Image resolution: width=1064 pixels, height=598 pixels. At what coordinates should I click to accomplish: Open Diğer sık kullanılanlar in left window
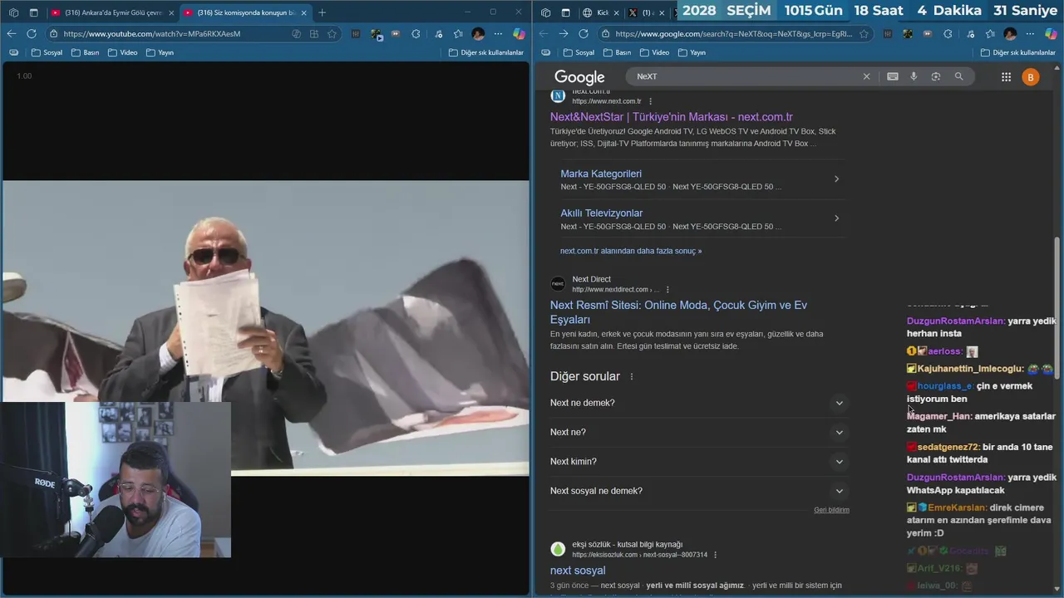486,52
